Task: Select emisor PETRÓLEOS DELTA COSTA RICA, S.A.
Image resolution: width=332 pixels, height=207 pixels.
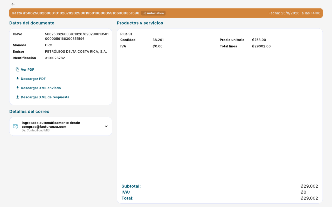Action: click(x=76, y=51)
